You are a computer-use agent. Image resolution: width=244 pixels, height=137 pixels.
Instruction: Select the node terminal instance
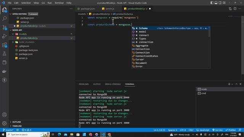pos(220,89)
